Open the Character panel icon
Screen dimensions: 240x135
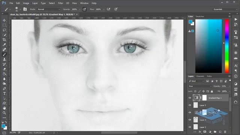click(x=236, y=66)
